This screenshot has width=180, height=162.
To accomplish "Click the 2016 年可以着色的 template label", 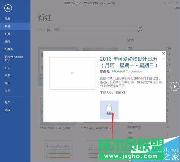I will point(97,128).
